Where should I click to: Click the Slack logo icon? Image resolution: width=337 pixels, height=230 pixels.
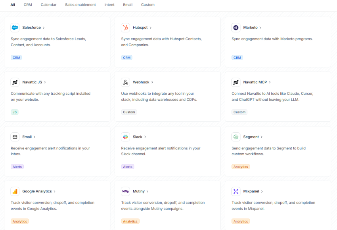(125, 137)
